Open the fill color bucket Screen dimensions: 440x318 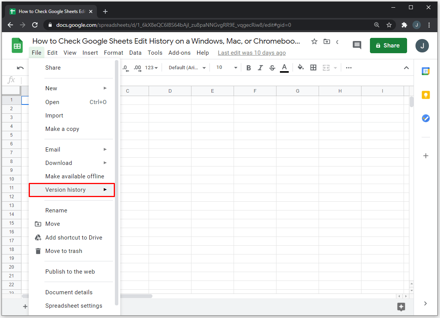point(301,67)
